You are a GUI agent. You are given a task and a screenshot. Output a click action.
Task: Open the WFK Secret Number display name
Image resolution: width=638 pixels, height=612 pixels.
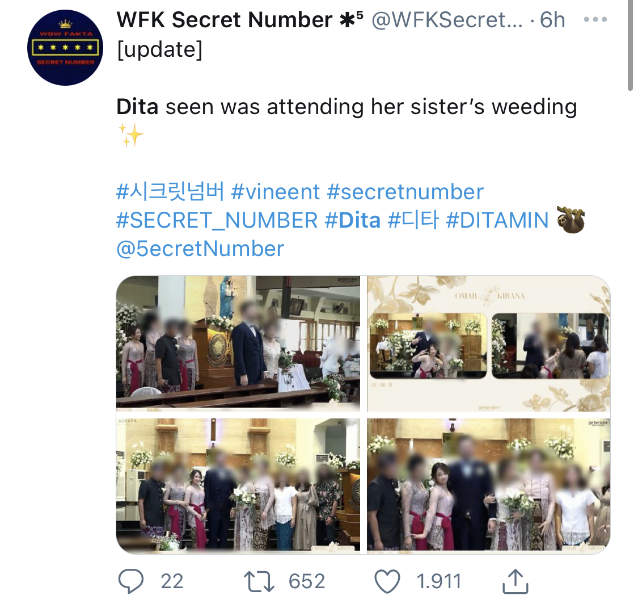[x=240, y=19]
